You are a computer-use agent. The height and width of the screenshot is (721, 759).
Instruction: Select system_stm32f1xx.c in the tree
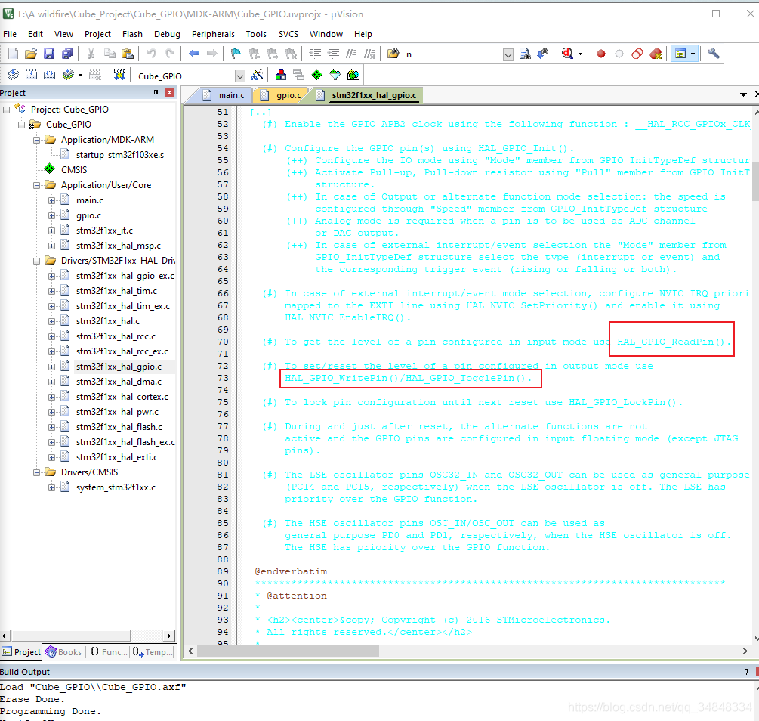coord(116,487)
